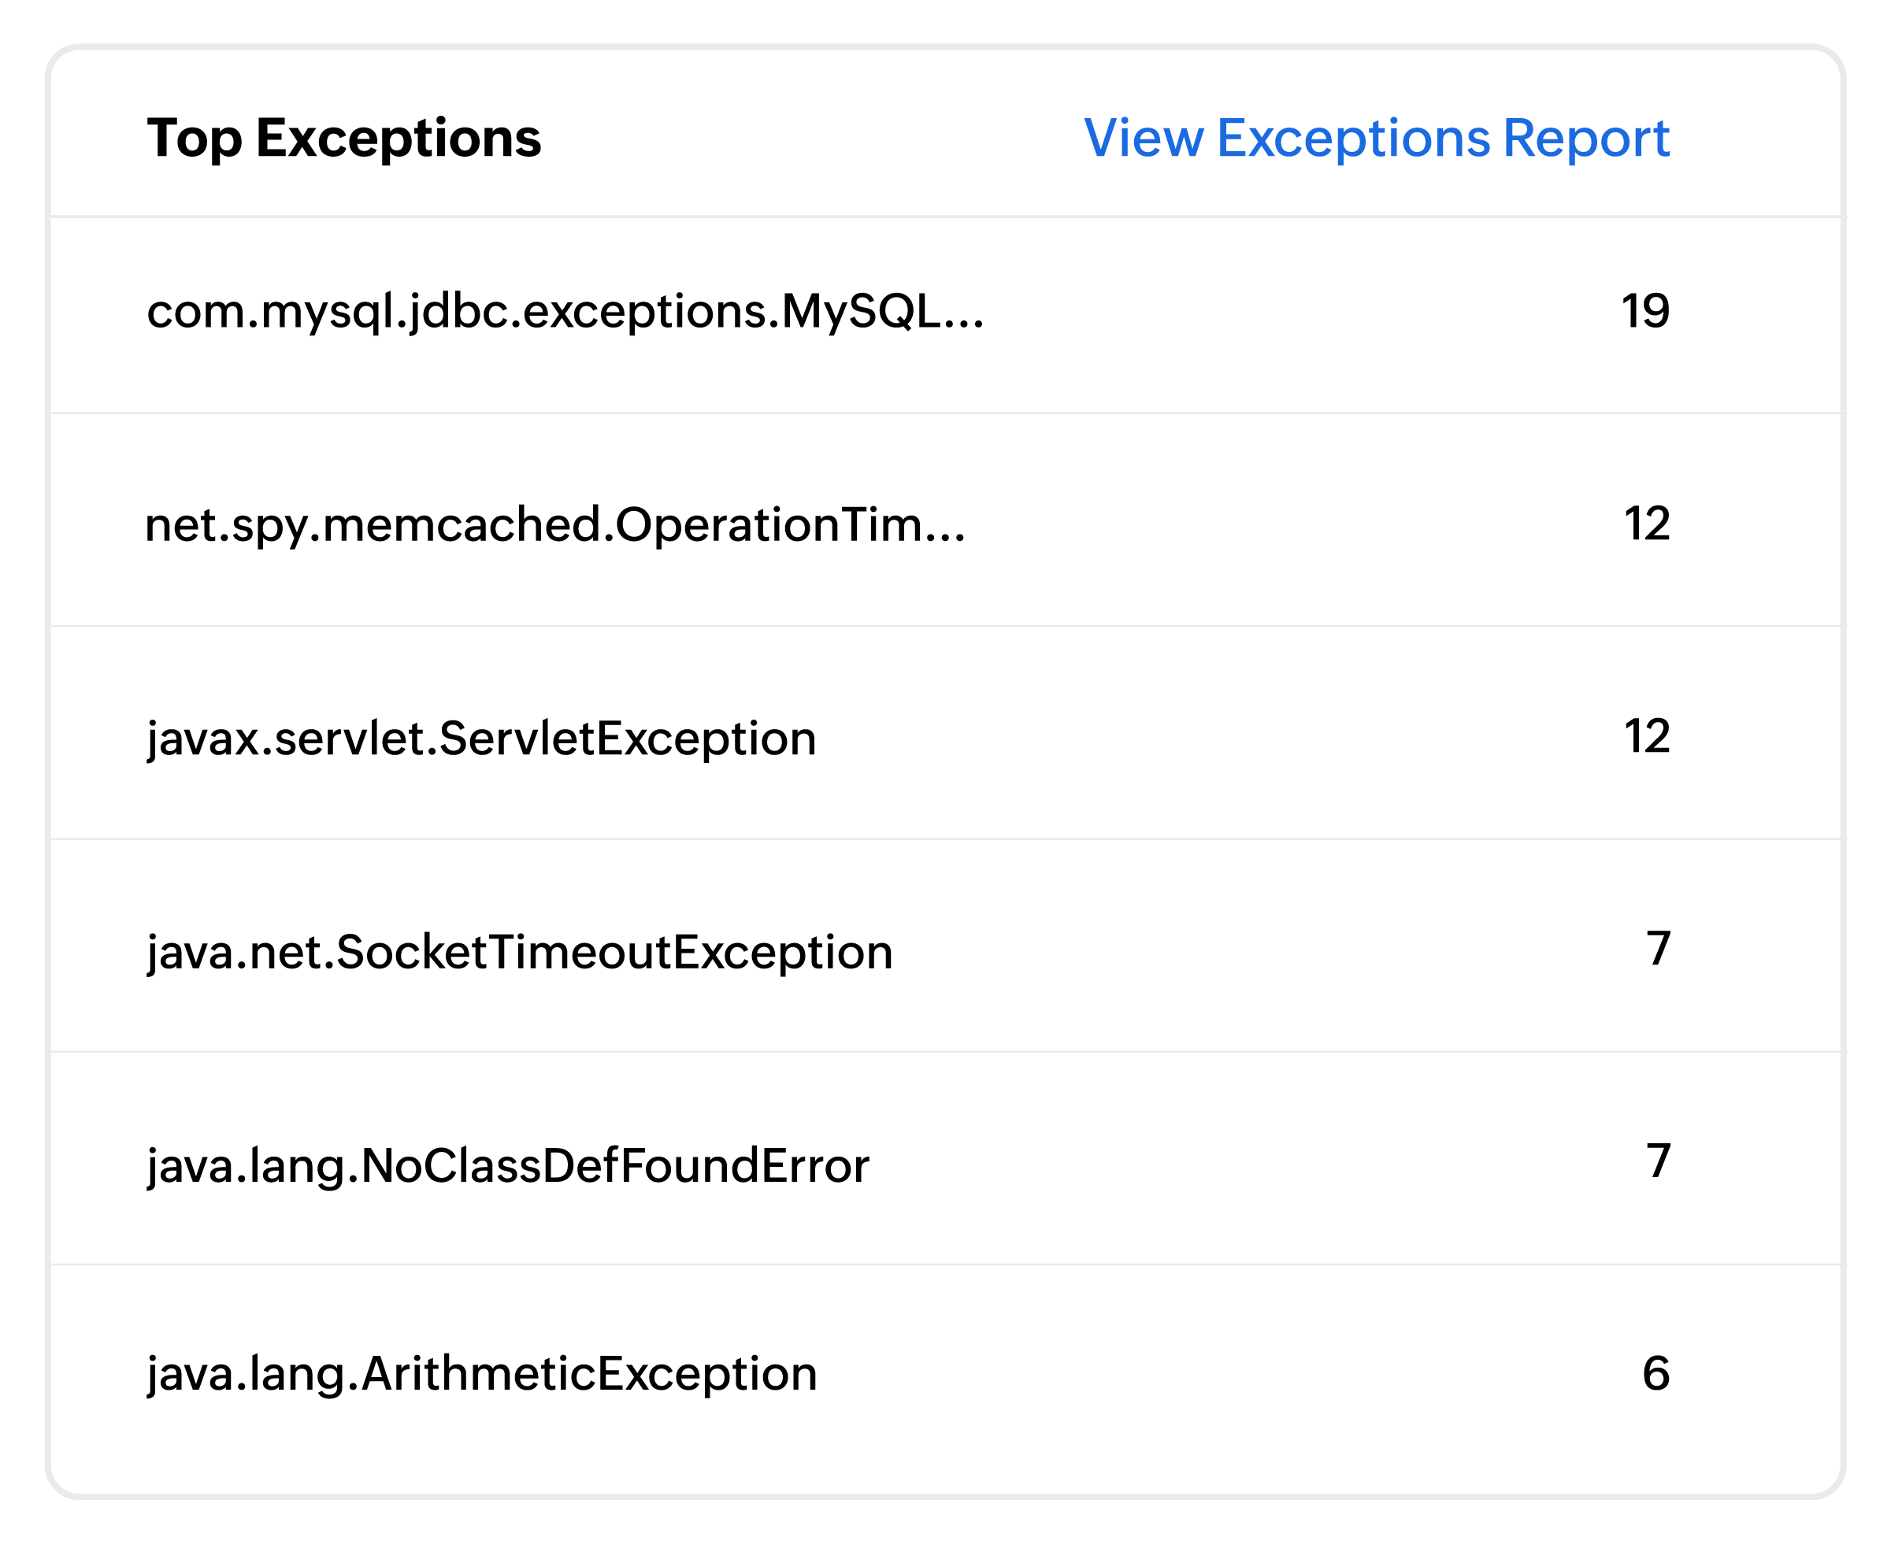Click the count 19 for MySQL exception
1891x1544 pixels.
coord(1644,311)
